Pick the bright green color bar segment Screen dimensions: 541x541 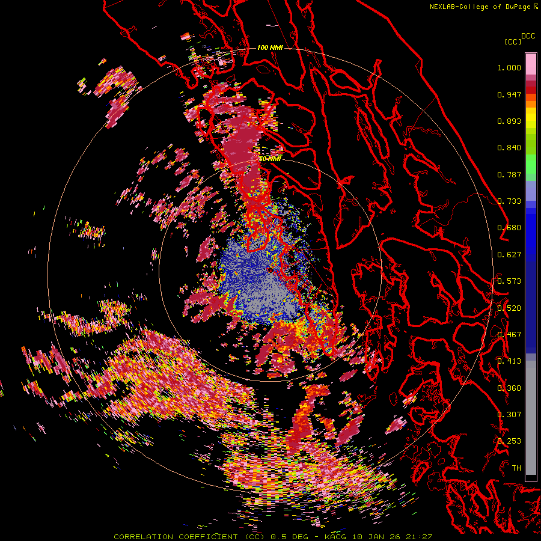(x=531, y=164)
